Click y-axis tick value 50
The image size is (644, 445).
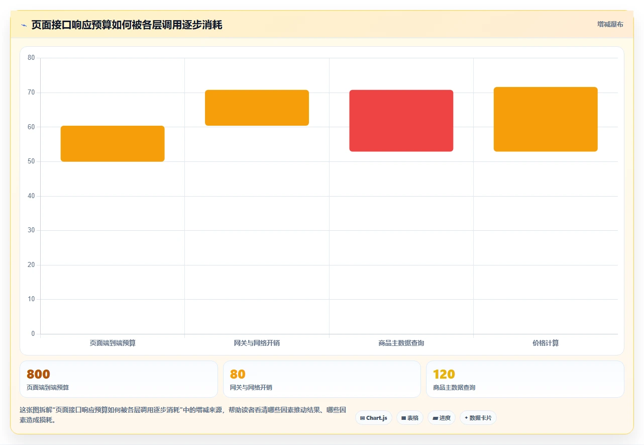point(31,161)
